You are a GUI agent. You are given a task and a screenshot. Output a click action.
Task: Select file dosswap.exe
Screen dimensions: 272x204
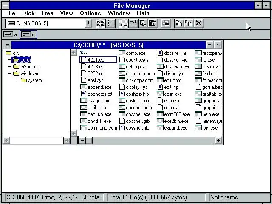174,67
